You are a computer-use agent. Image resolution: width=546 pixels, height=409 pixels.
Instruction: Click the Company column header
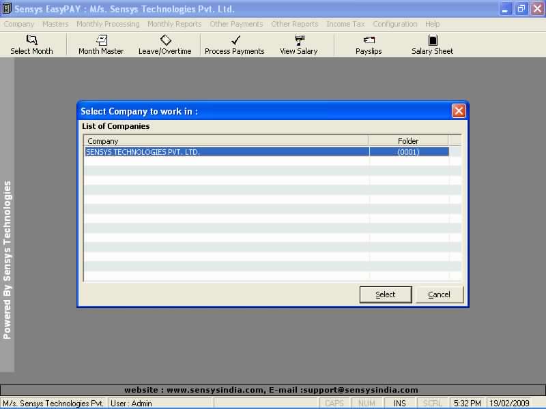(226, 141)
